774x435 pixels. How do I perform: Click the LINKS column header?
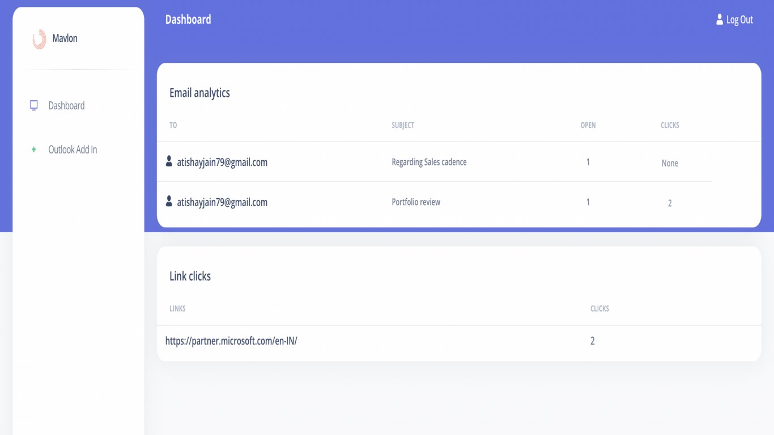177,309
